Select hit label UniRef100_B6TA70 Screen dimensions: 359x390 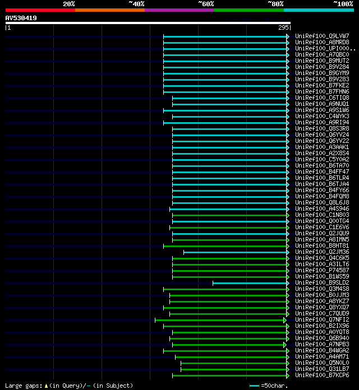[x=322, y=165]
